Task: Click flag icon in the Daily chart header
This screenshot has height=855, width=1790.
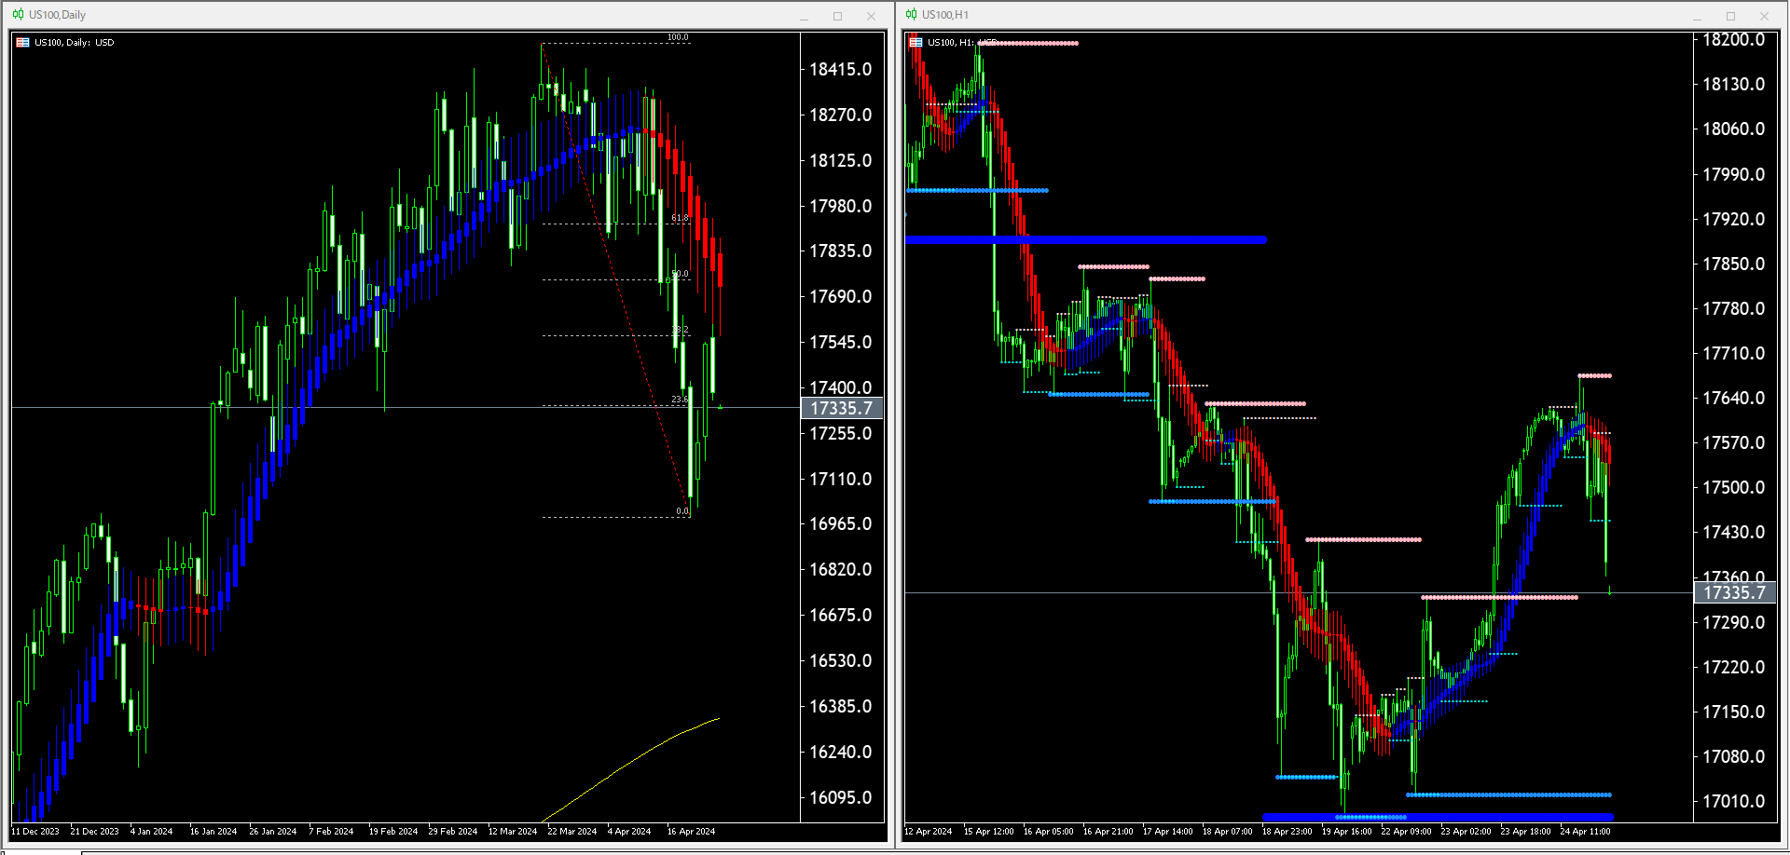Action: (23, 43)
